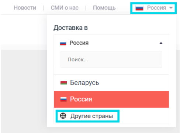Image resolution: width=180 pixels, height=133 pixels.
Task: Choose the Другие страны option
Action: [87, 116]
